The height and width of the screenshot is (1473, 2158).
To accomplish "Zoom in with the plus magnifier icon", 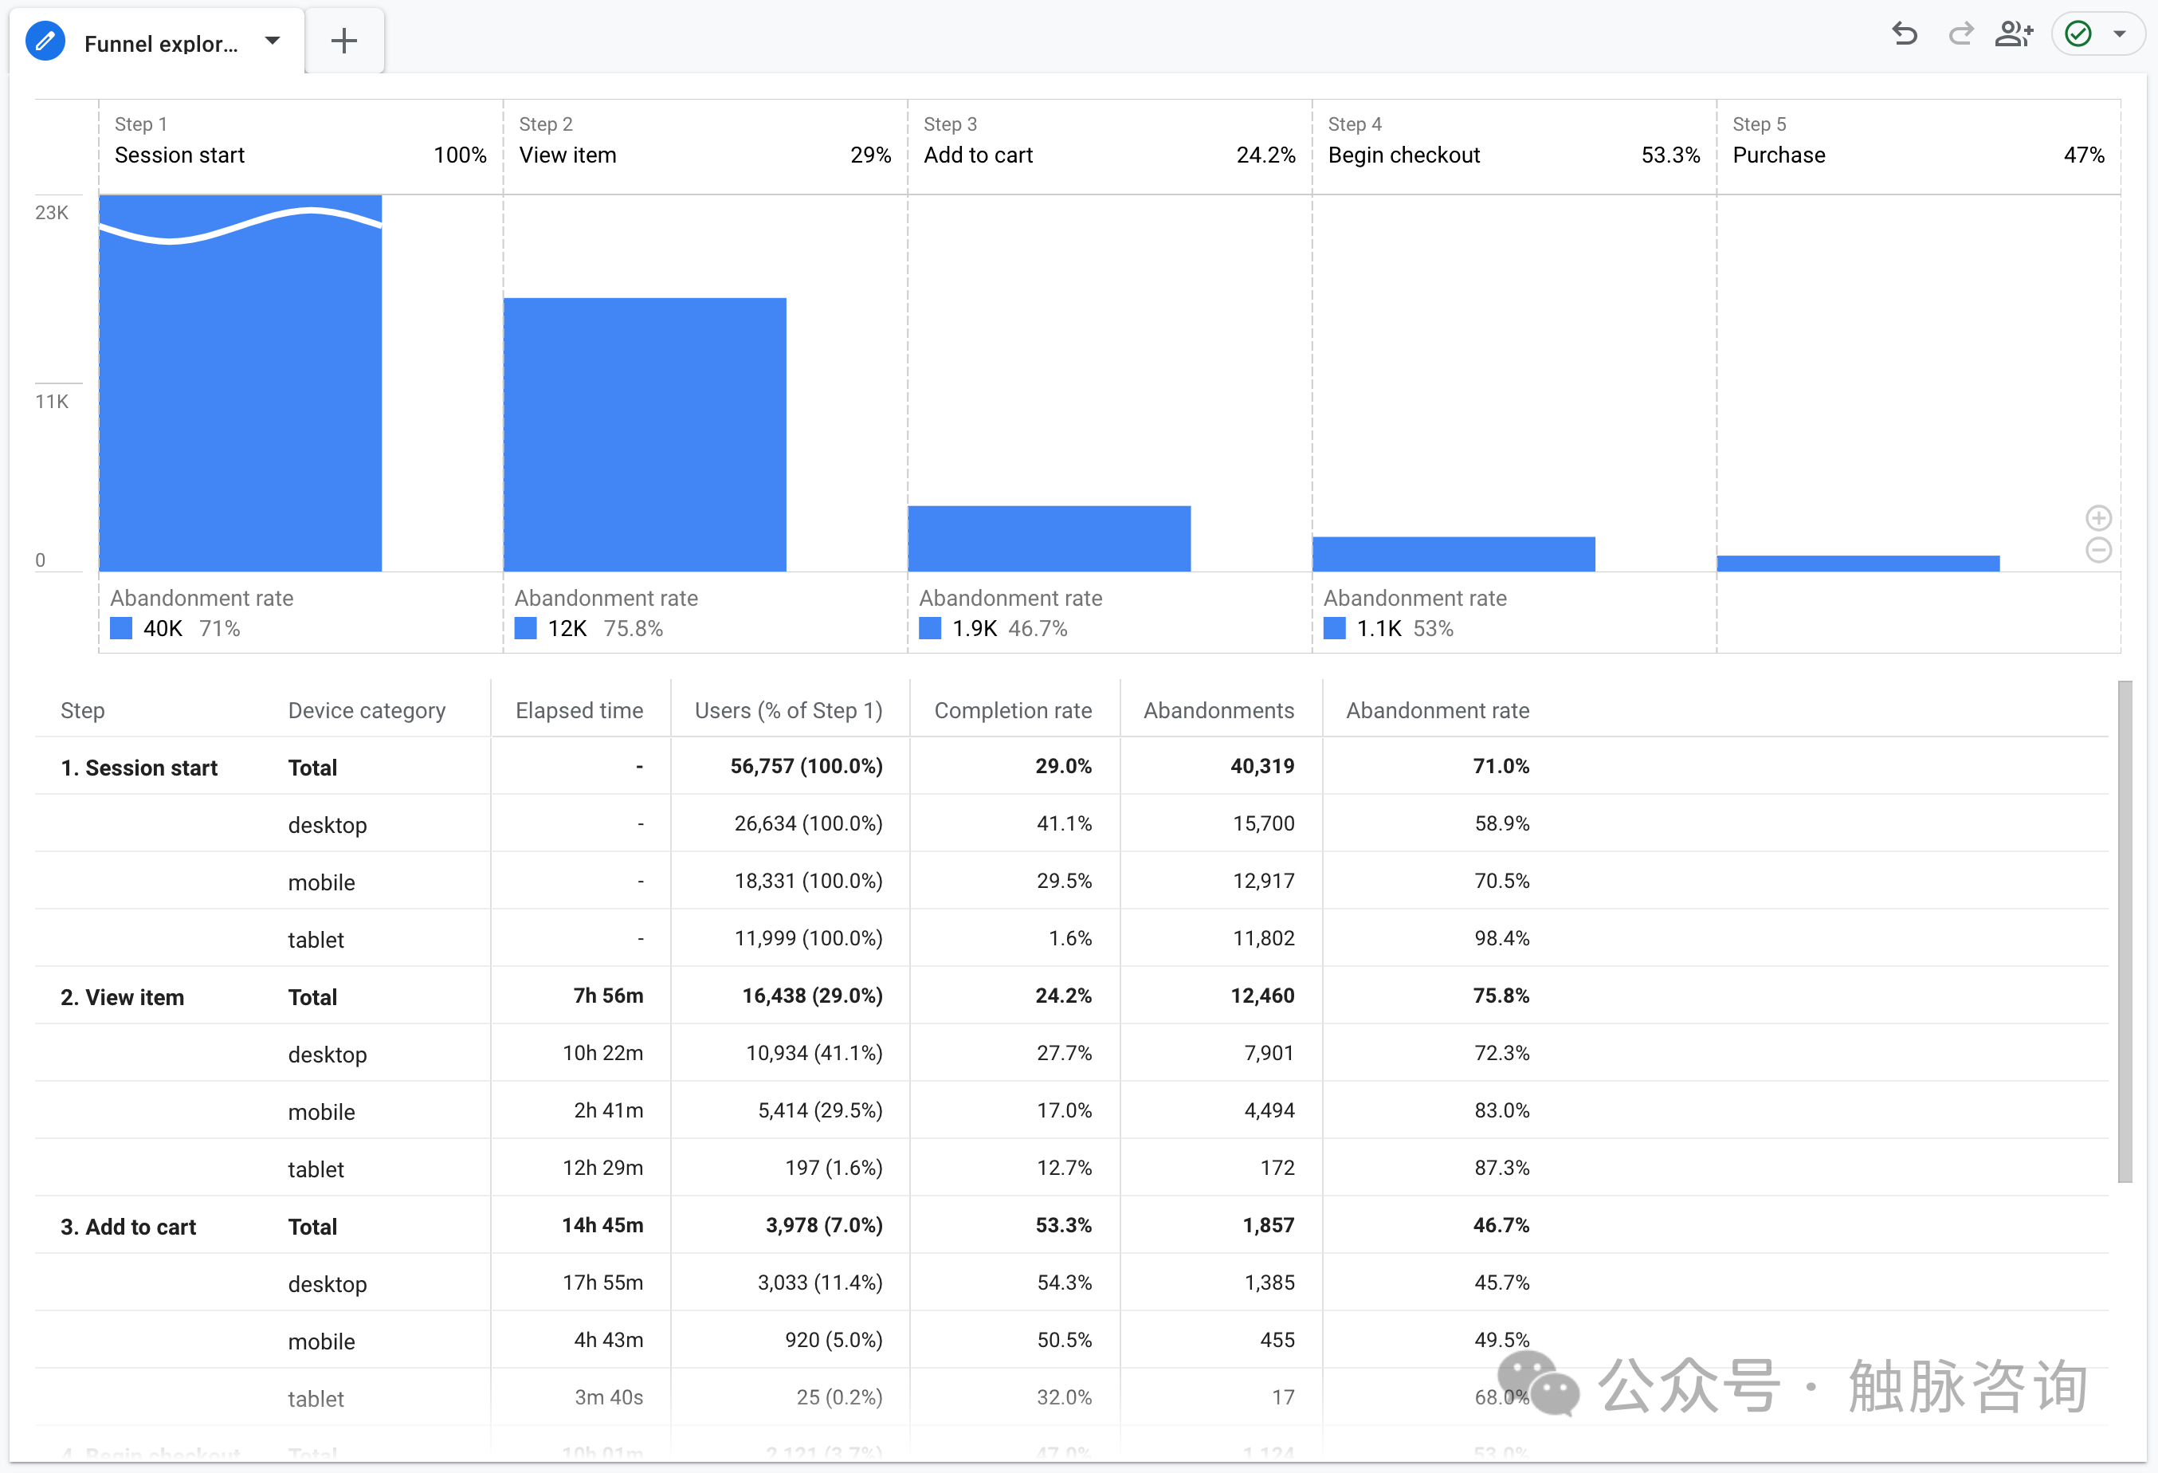I will pos(2098,517).
